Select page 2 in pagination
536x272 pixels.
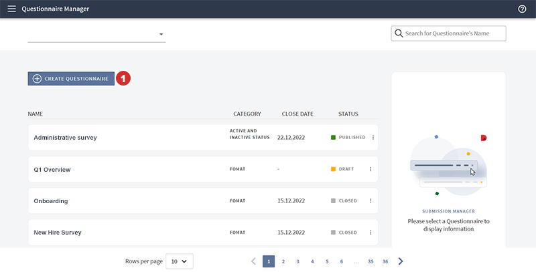point(283,261)
